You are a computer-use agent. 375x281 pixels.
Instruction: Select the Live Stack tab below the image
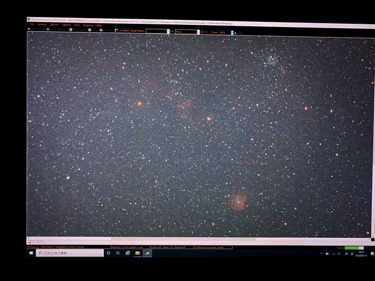pos(35,242)
